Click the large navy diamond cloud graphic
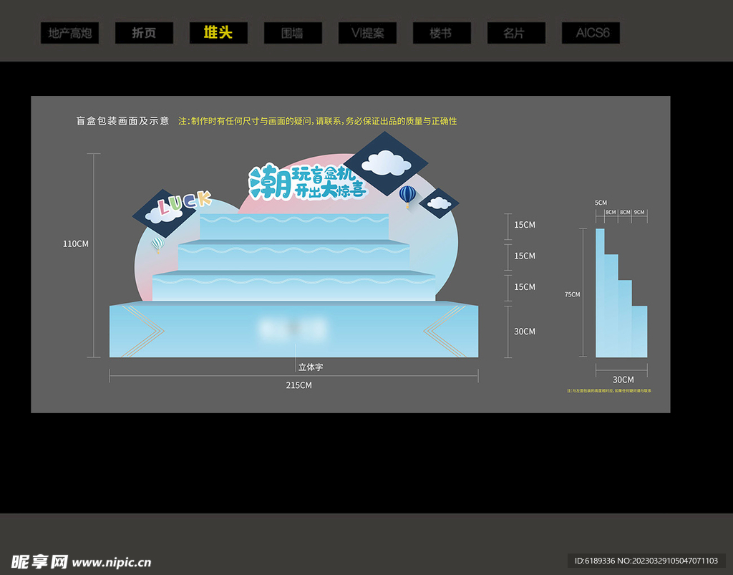 point(386,163)
